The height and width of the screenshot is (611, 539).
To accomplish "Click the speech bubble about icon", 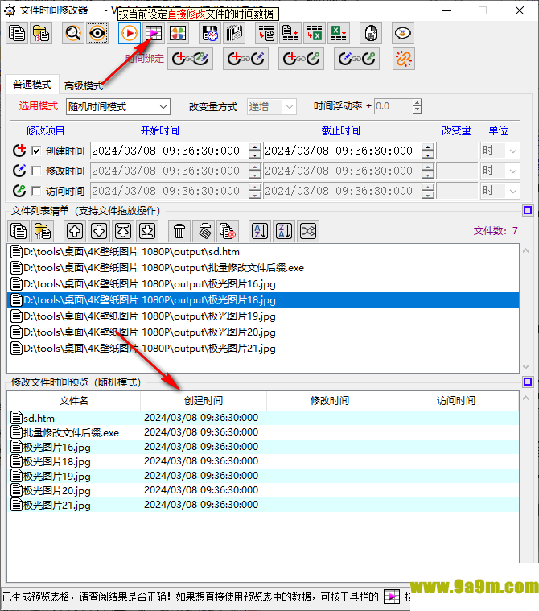I will [x=403, y=33].
